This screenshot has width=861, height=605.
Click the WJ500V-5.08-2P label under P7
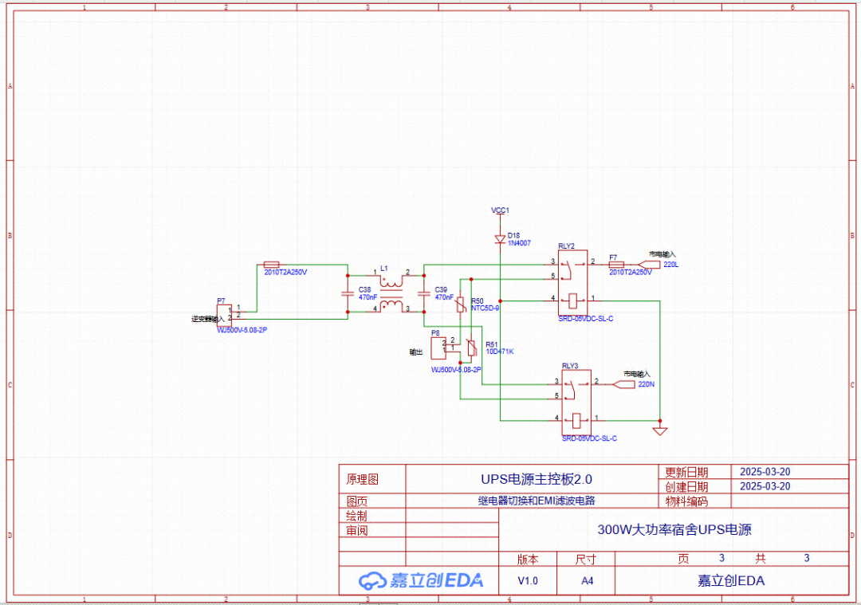(242, 331)
